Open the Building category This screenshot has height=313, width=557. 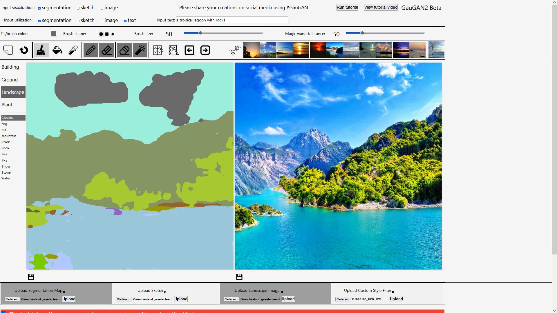pos(10,67)
